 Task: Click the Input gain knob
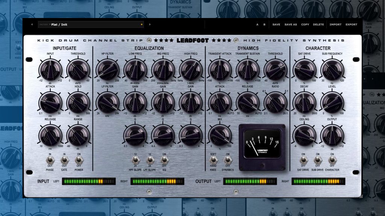[50, 70]
